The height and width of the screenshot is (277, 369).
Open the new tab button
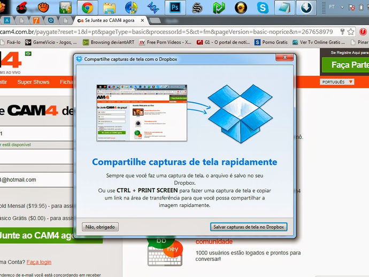click(x=155, y=21)
